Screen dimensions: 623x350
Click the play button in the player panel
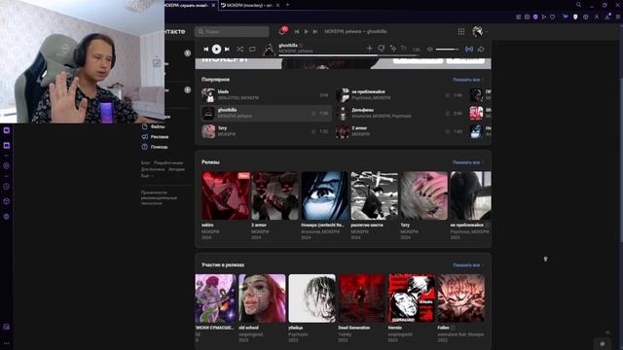[x=216, y=49]
